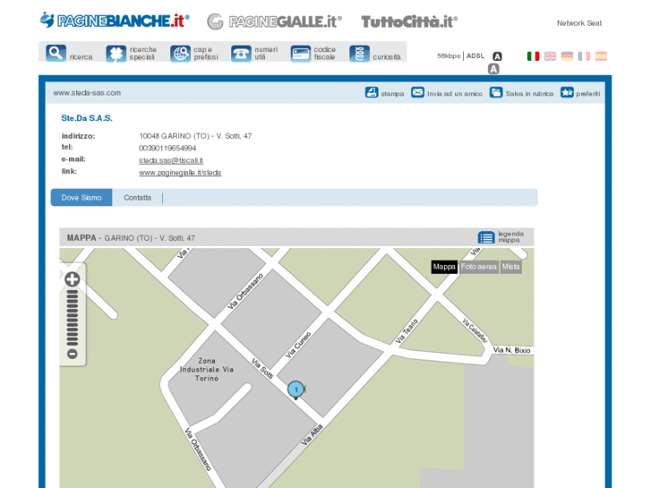Click the ricerca magnifier icon
The width and height of the screenshot is (651, 488).
56,54
